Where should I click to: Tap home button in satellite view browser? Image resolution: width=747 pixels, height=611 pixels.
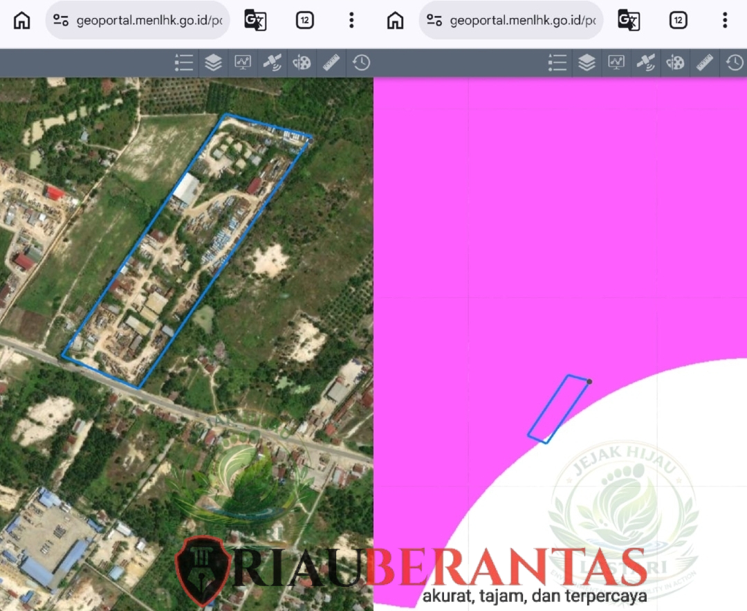coord(22,20)
